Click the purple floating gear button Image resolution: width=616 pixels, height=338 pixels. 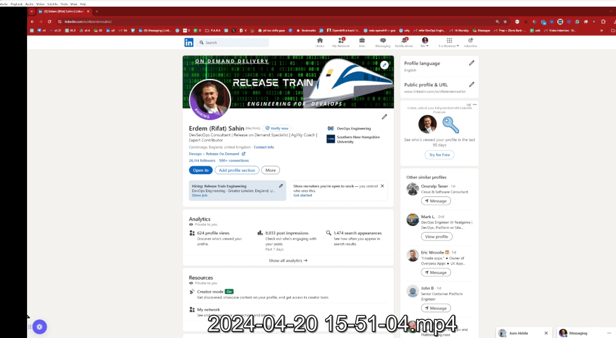pyautogui.click(x=40, y=327)
